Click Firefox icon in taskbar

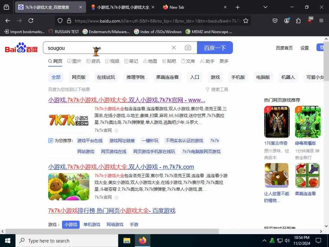(142, 241)
